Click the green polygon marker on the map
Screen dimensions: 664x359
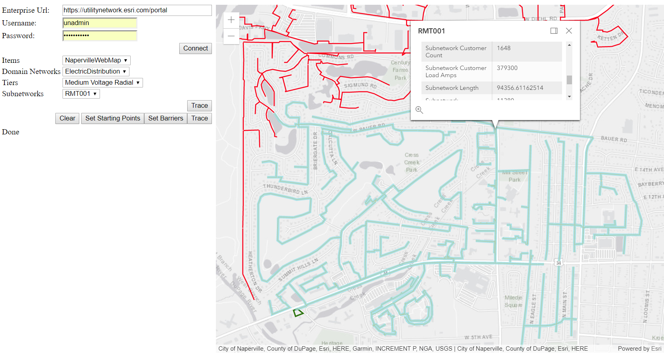pos(298,313)
